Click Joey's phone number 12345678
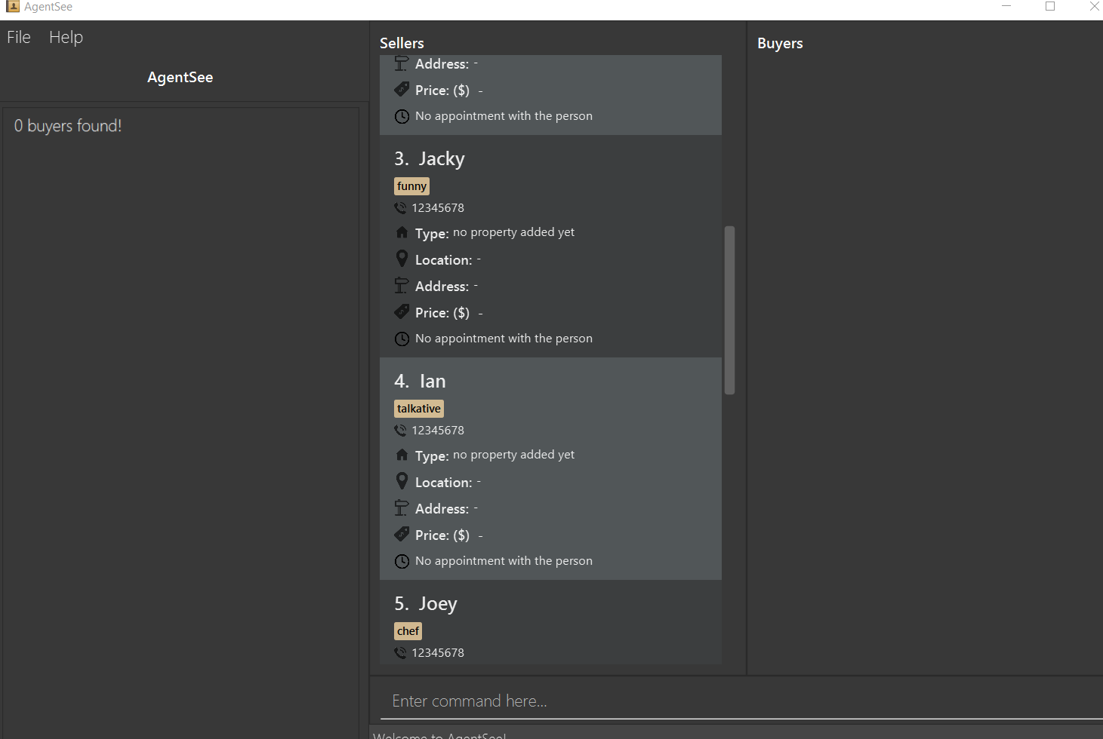The height and width of the screenshot is (739, 1103). pyautogui.click(x=438, y=652)
